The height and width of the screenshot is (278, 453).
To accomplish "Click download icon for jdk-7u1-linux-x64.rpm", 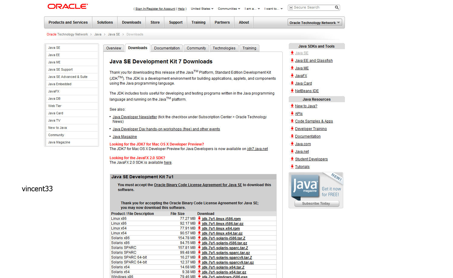I will click(x=199, y=228).
